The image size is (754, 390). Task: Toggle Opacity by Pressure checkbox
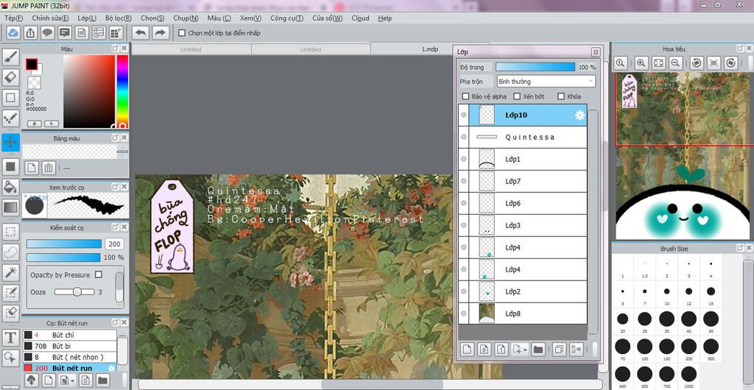[x=99, y=274]
